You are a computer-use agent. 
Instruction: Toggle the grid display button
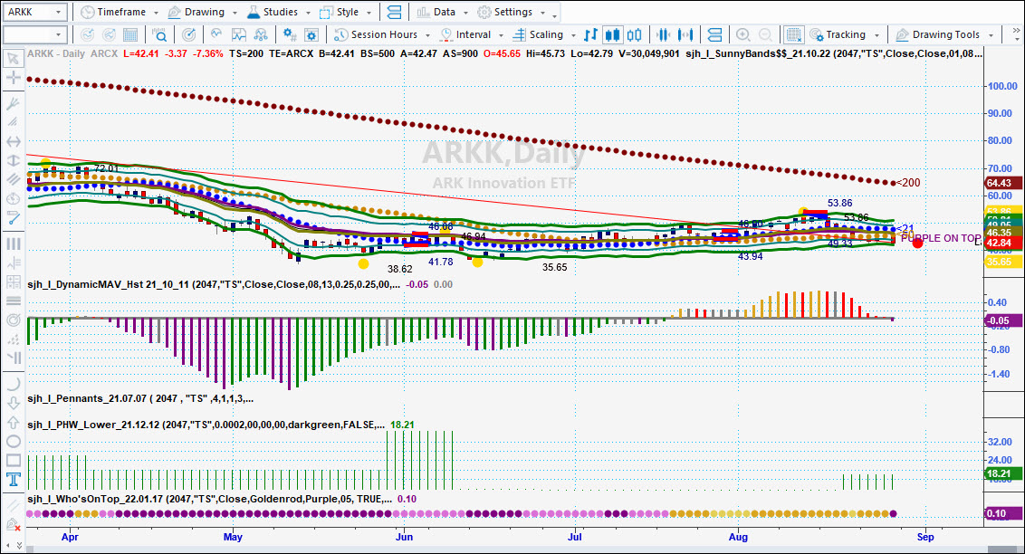point(793,34)
